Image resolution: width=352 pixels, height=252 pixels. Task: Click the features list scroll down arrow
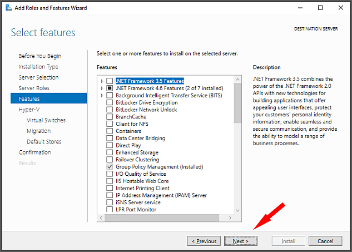237,210
